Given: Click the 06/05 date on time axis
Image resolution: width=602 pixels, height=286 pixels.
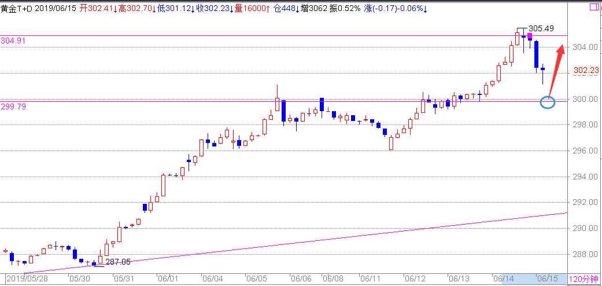Looking at the screenshot, I should click(x=256, y=278).
